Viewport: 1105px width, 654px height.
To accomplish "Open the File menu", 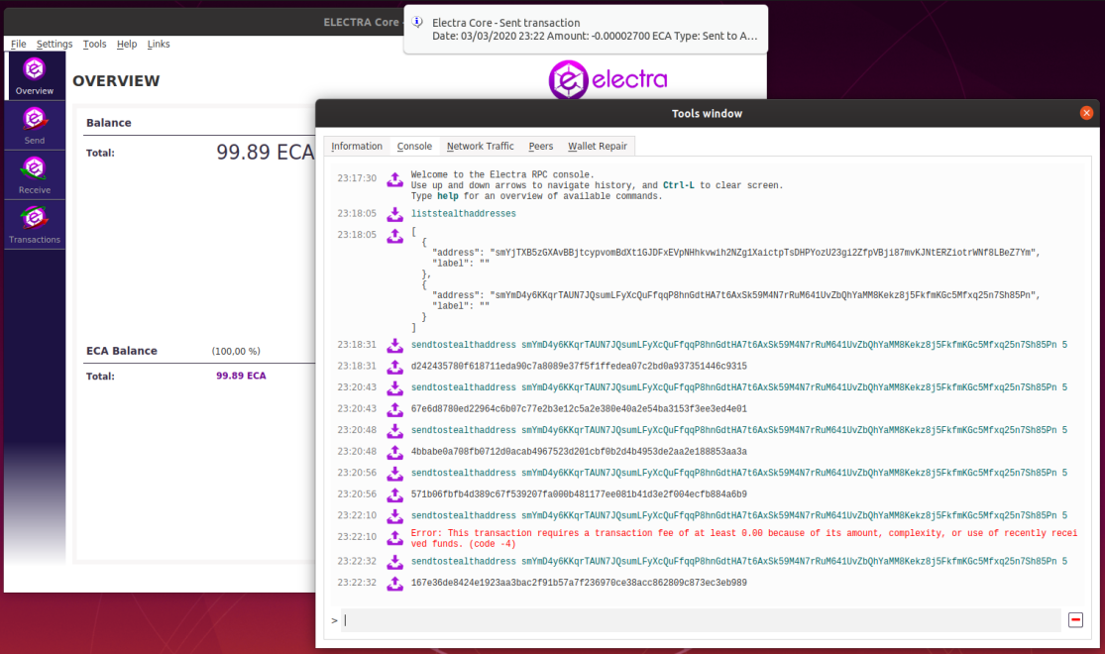I will click(18, 44).
